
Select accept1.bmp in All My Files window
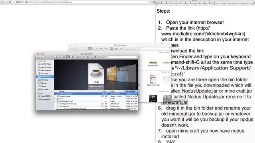153,64
